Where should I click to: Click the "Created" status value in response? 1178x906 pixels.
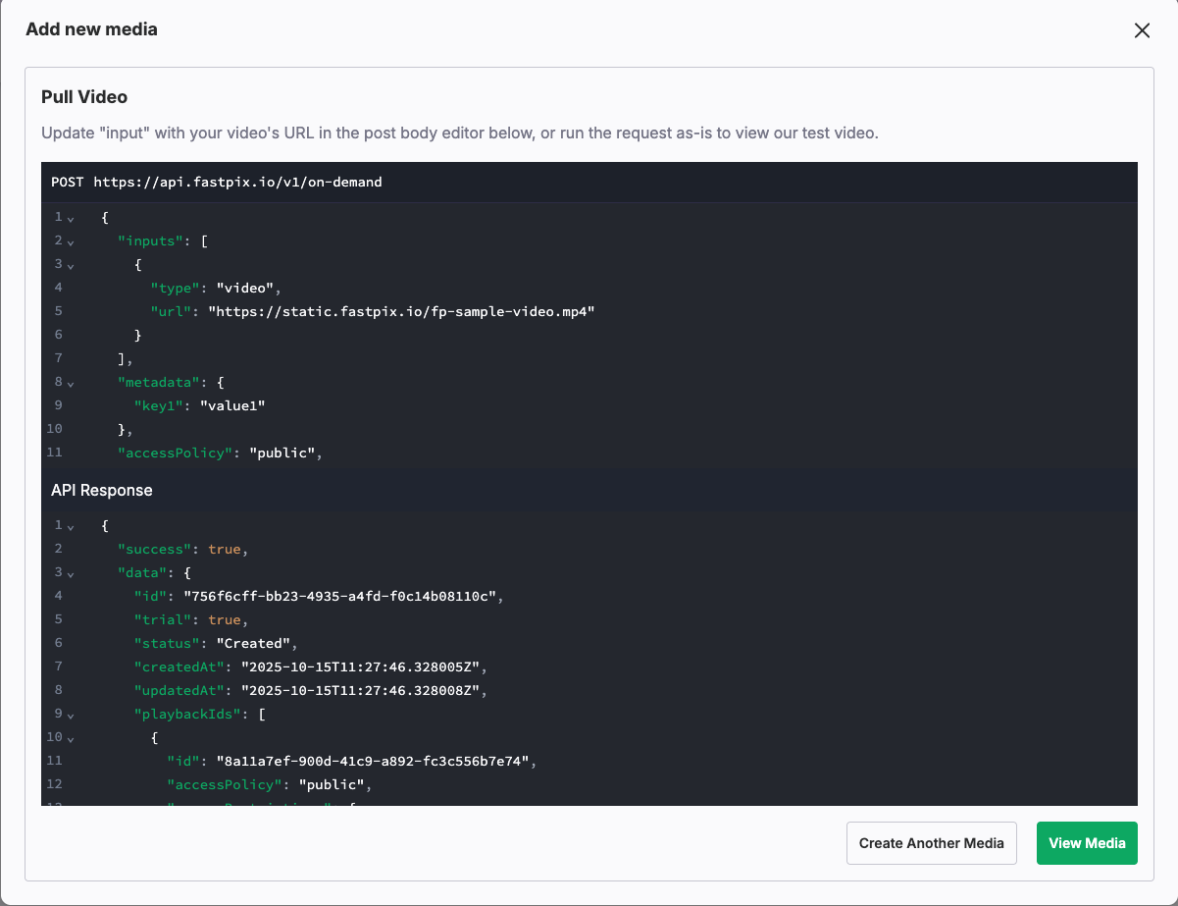pyautogui.click(x=256, y=643)
